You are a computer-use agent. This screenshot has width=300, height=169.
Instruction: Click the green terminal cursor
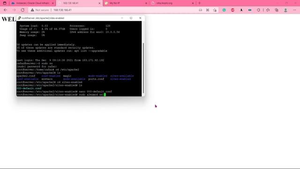(x=105, y=95)
